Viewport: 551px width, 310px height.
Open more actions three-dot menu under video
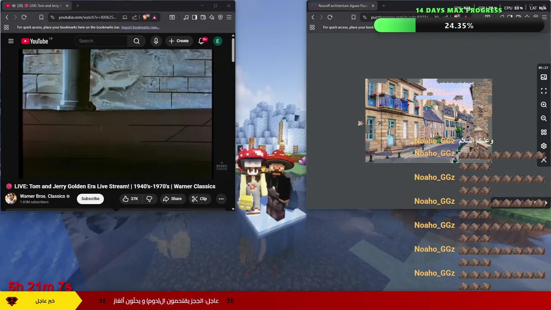pyautogui.click(x=221, y=198)
